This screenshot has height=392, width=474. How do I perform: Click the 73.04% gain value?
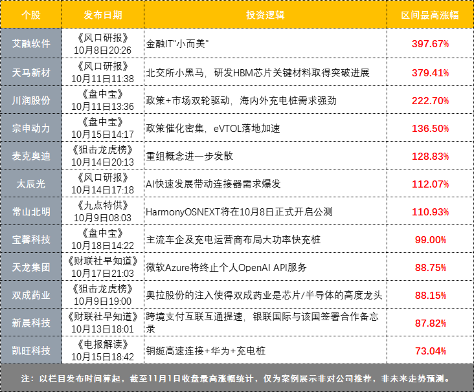pos(431,351)
